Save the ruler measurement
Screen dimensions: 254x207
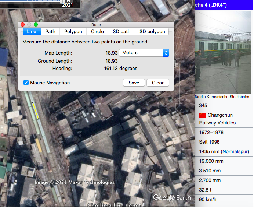(134, 83)
